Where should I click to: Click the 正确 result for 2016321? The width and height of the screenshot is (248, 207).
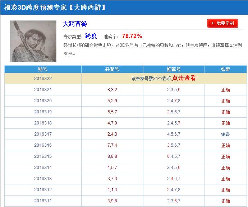click(x=226, y=90)
